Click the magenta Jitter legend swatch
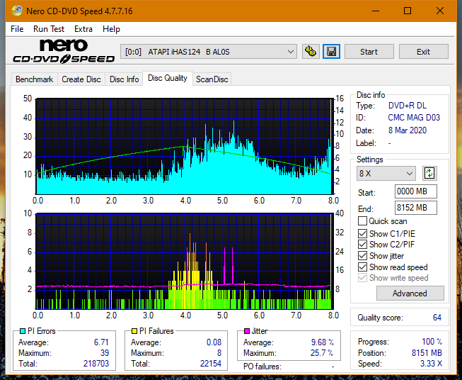 (247, 331)
